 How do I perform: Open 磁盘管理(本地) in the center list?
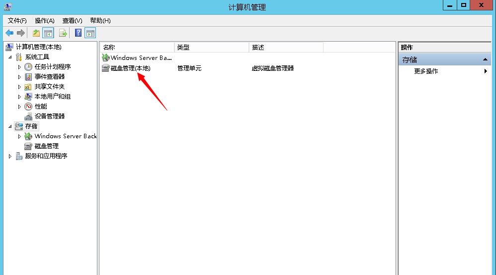click(130, 68)
